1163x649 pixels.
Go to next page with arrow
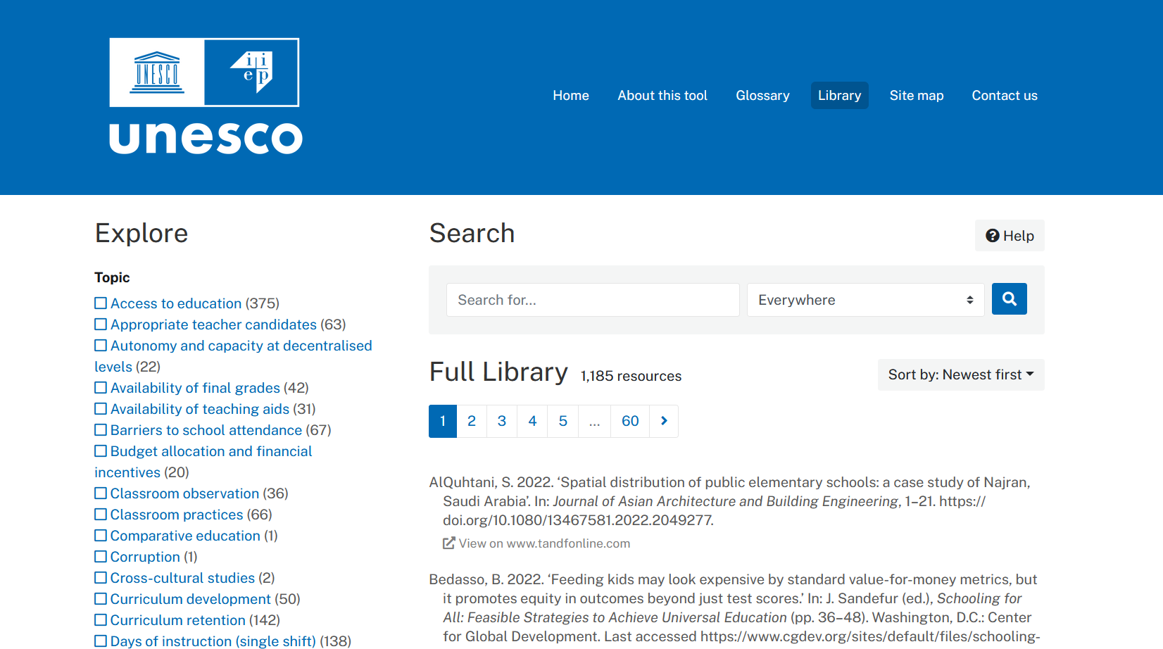[x=664, y=421]
